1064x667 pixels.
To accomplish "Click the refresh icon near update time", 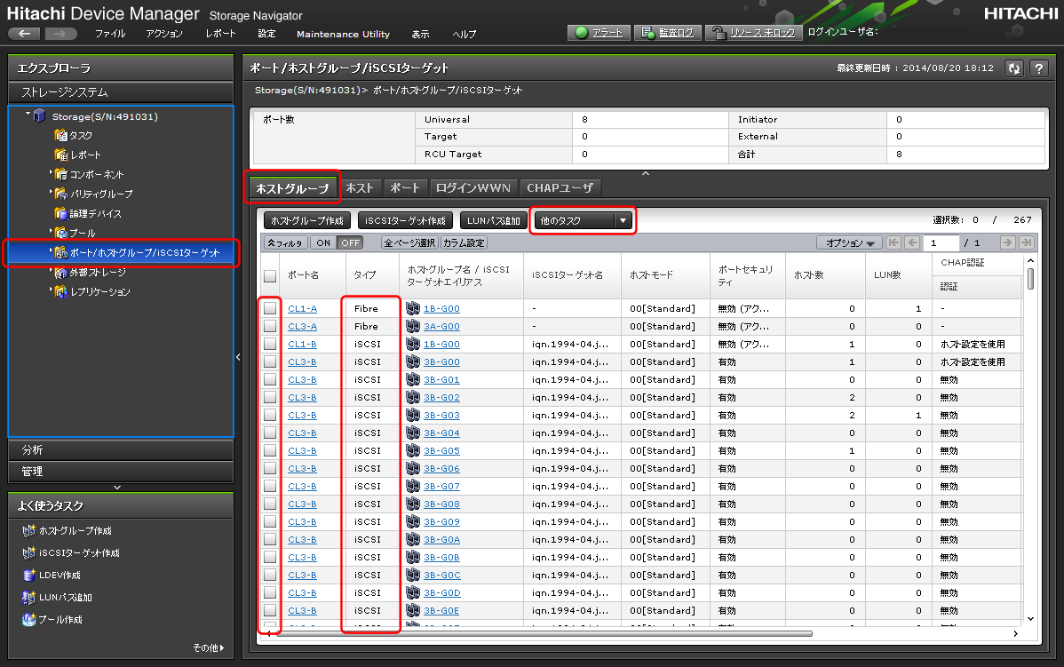I will (x=1013, y=68).
